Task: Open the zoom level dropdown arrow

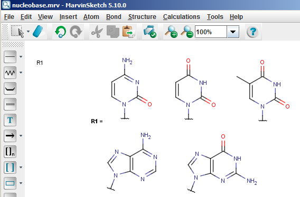Action: [233, 32]
